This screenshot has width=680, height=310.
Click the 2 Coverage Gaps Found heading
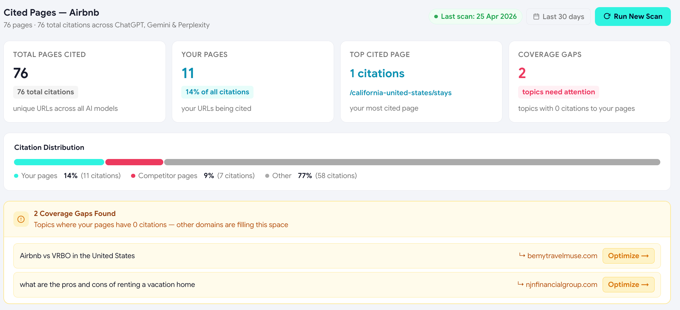(75, 213)
